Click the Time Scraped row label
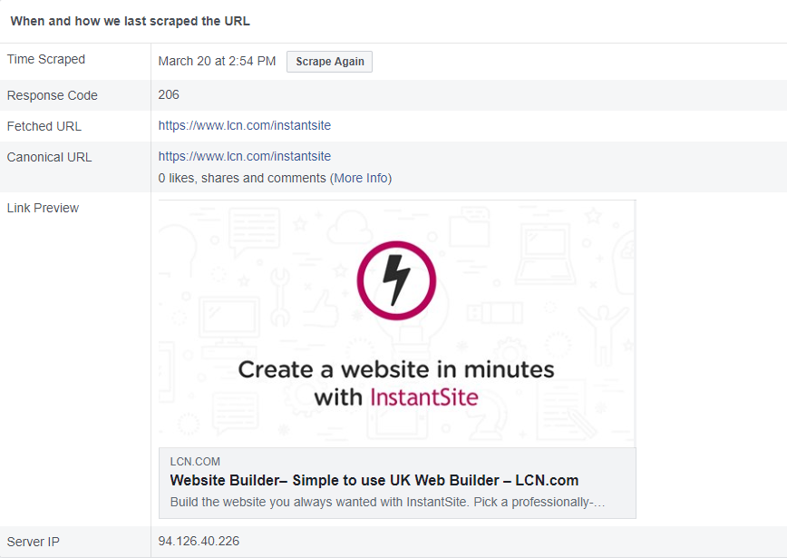Screen dimensions: 787x558 (x=45, y=59)
